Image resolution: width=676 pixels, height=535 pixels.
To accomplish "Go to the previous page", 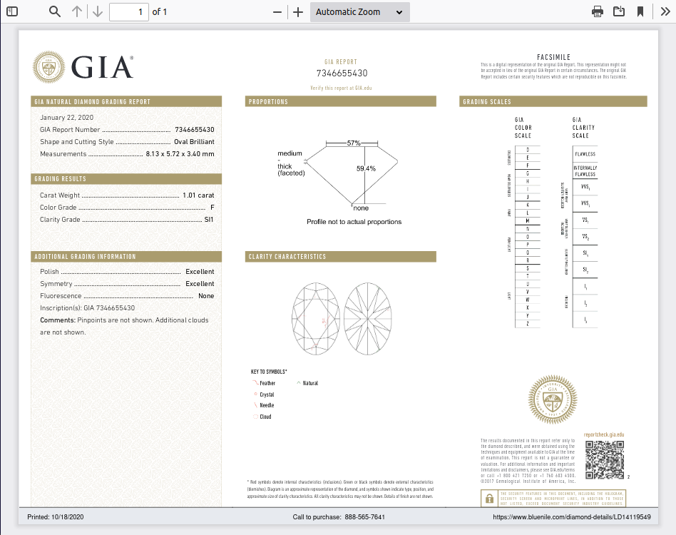I will click(x=77, y=11).
